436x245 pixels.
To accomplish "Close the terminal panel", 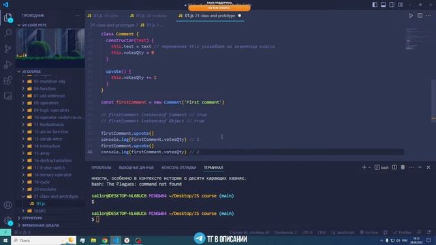I will [429, 167].
